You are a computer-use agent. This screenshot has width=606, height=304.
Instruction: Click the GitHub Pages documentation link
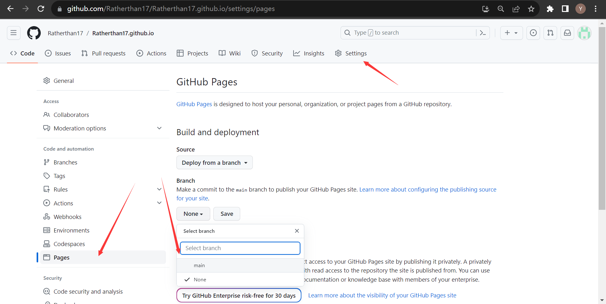194,104
